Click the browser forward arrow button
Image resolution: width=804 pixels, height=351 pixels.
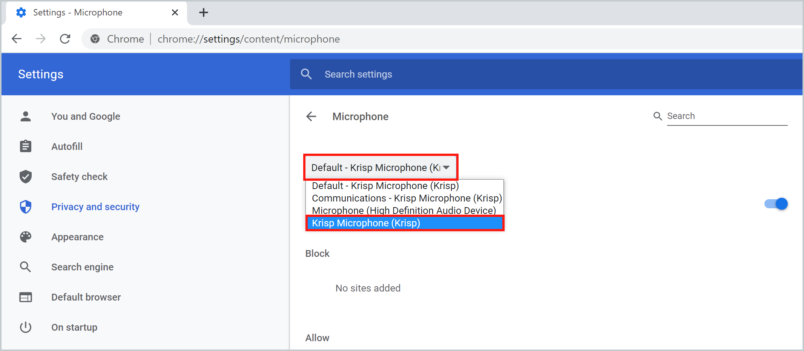41,39
